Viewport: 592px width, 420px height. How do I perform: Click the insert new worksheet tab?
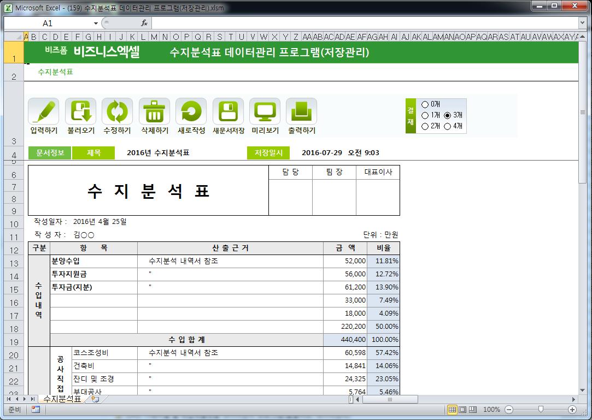[x=95, y=399]
